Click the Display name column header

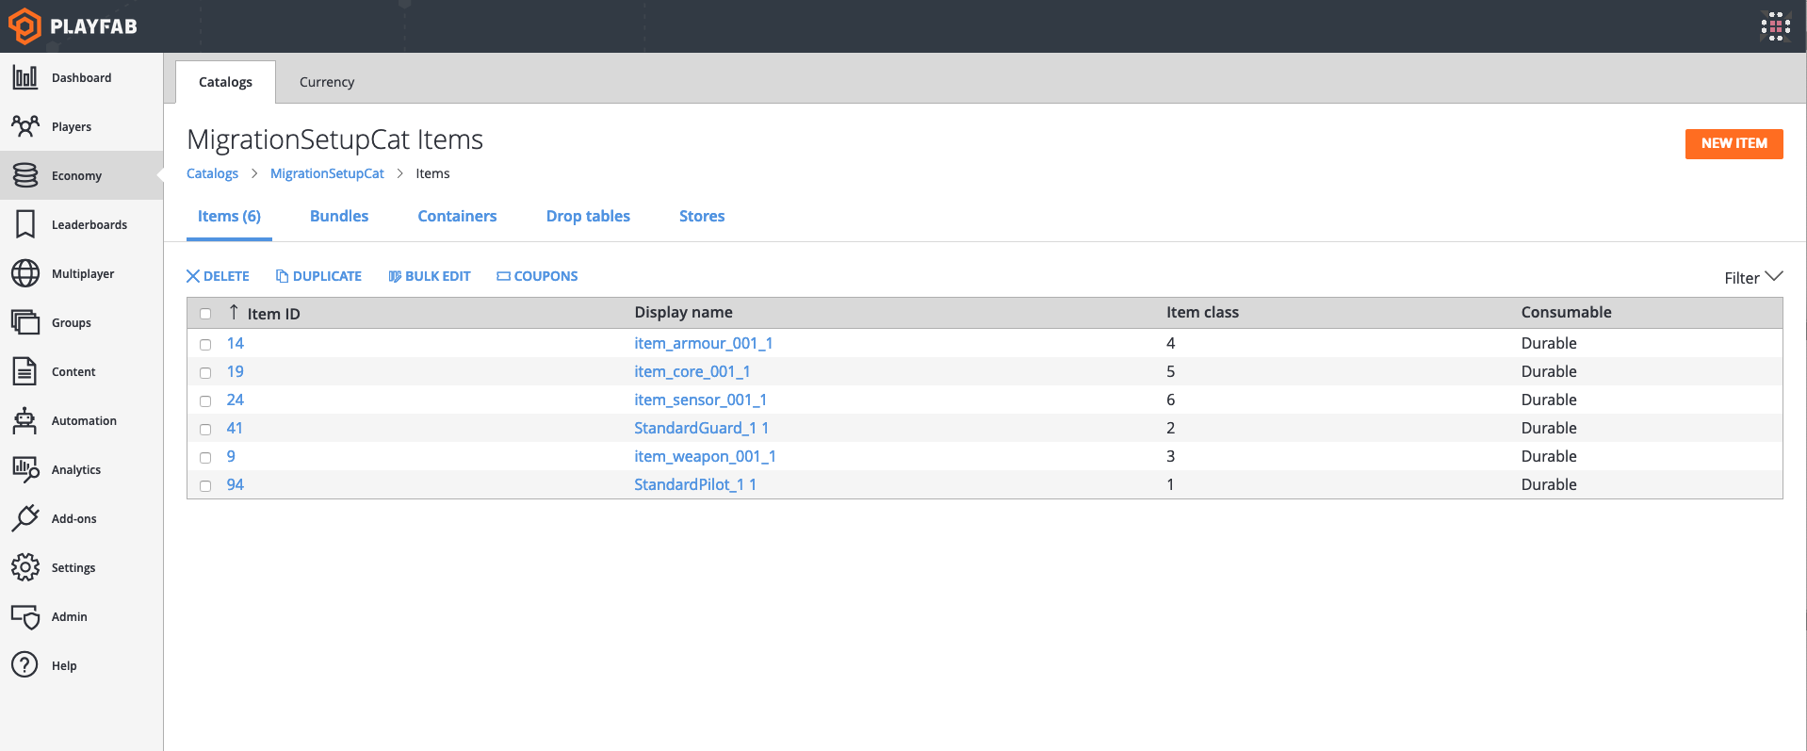[683, 312]
